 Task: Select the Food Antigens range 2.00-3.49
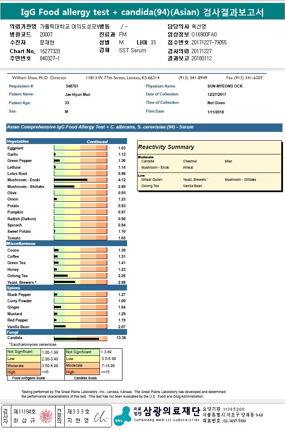point(50,359)
